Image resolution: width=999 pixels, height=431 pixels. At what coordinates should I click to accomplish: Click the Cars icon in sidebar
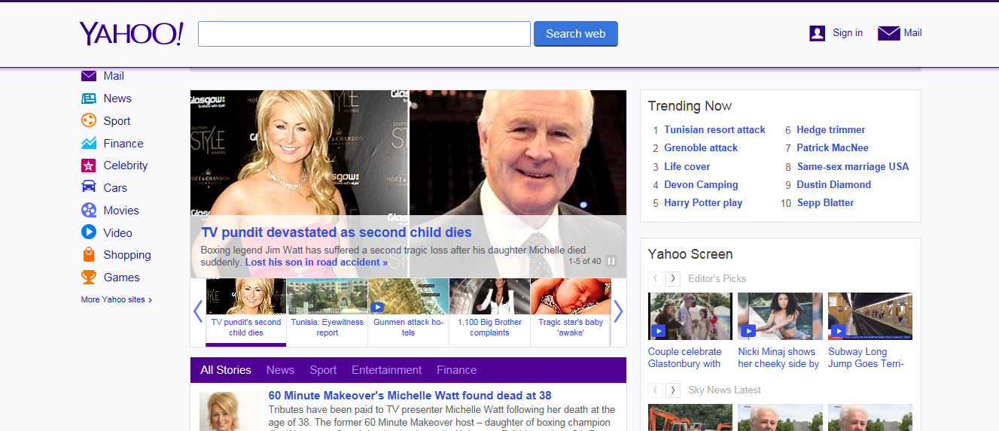click(x=89, y=187)
